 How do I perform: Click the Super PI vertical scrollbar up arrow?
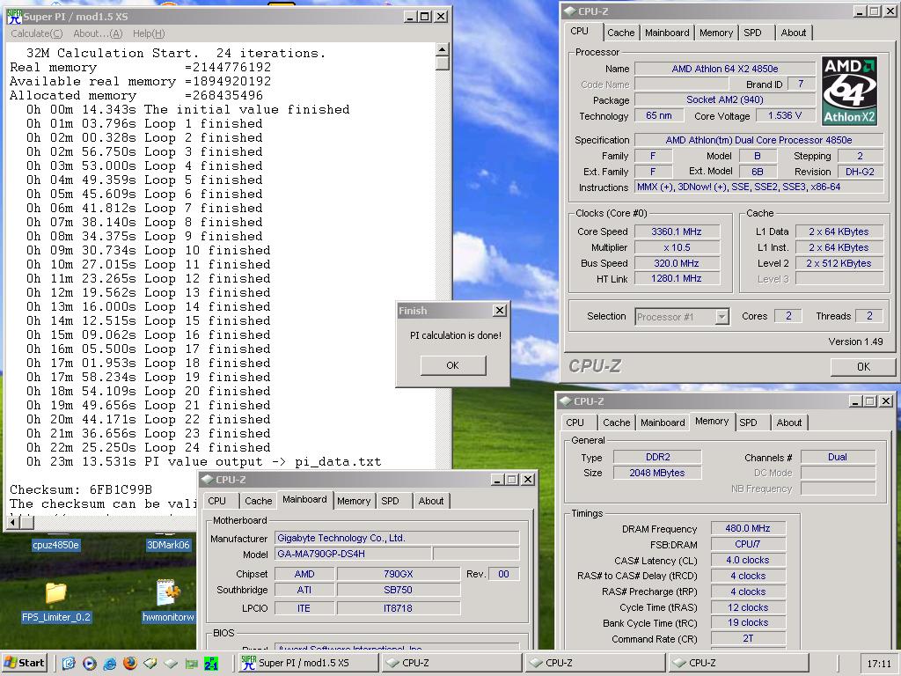(442, 49)
